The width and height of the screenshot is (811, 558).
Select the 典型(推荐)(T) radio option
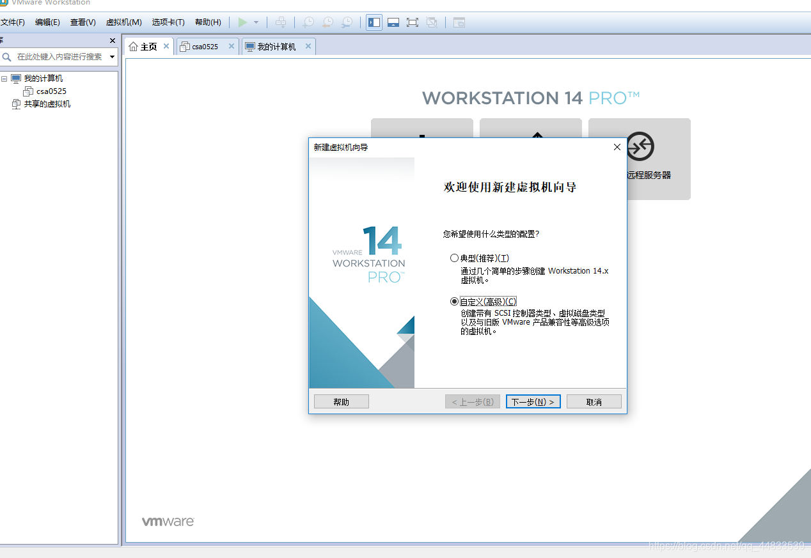(454, 258)
